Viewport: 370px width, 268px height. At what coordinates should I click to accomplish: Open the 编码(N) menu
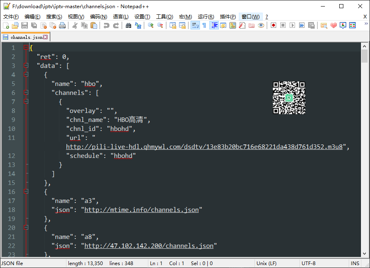point(98,16)
